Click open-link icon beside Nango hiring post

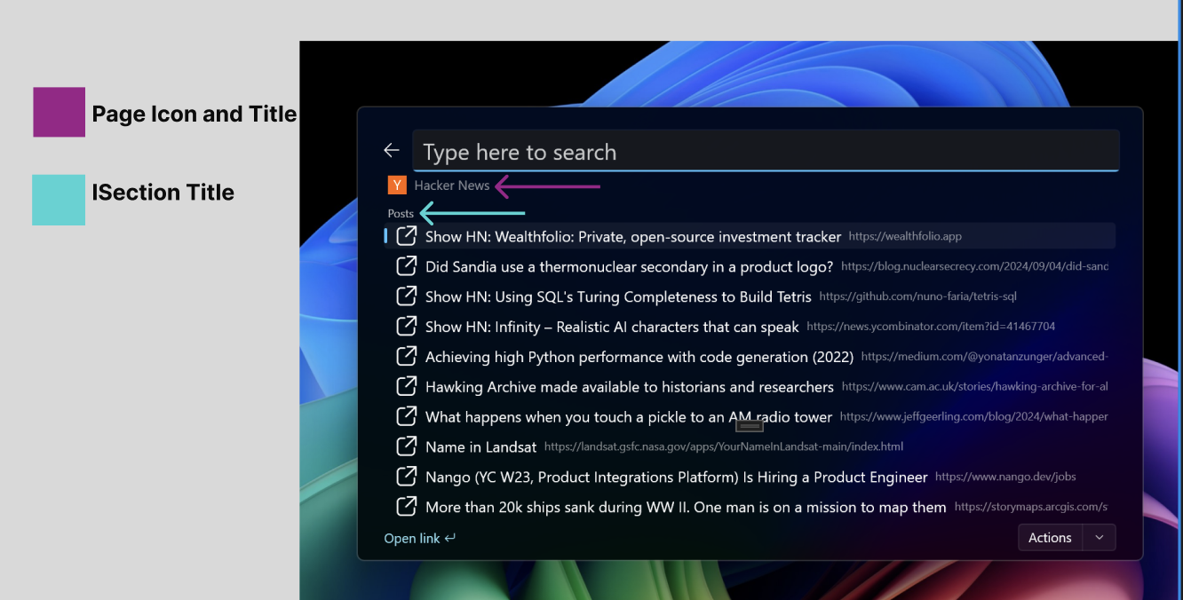coord(406,477)
